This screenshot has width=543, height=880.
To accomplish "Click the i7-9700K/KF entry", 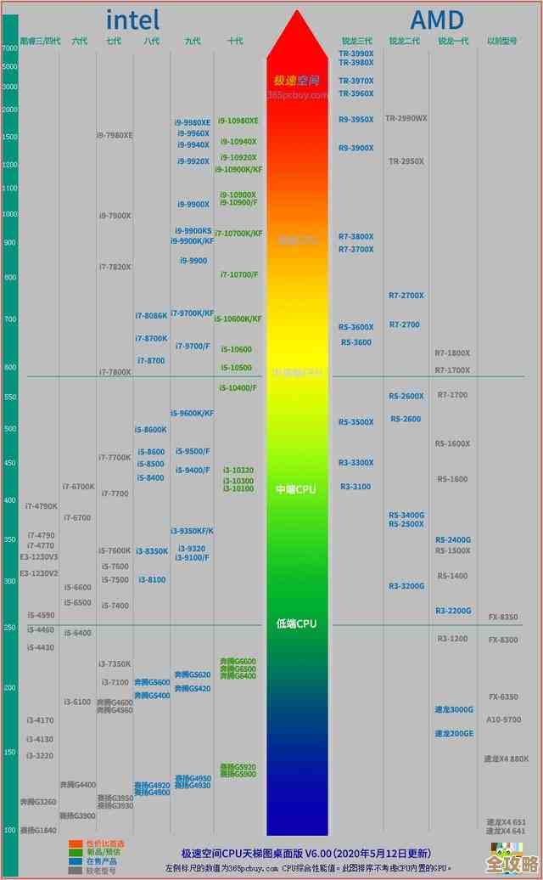I will point(193,313).
